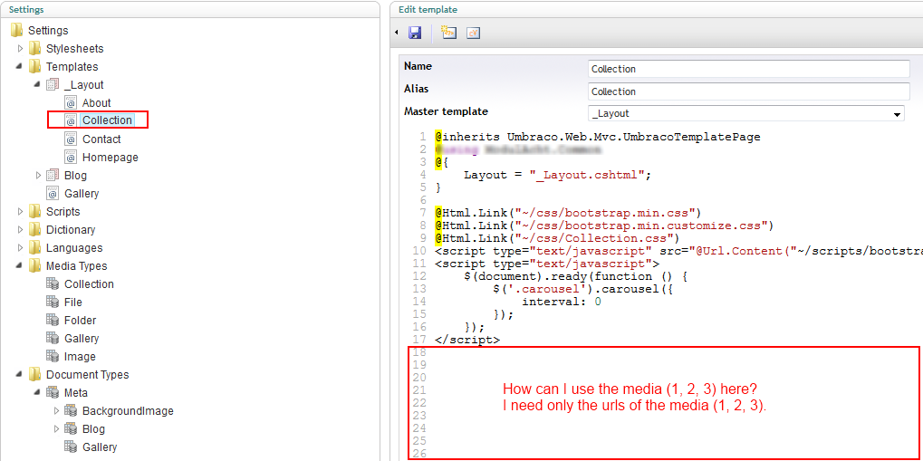Click the Collection template icon
Screen dimensions: 923x461
click(x=72, y=120)
